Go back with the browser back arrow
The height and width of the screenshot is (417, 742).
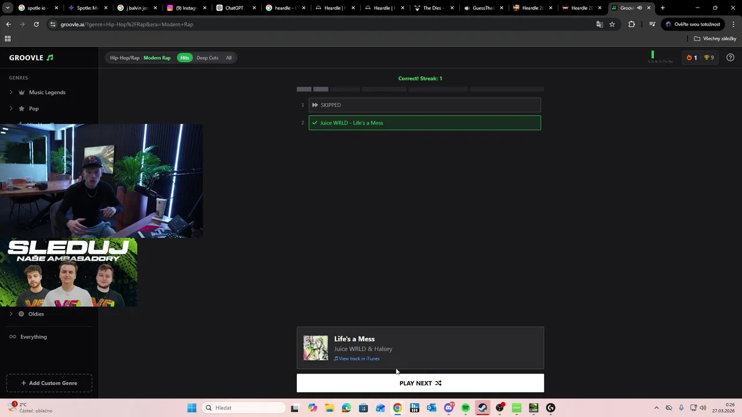click(x=8, y=24)
